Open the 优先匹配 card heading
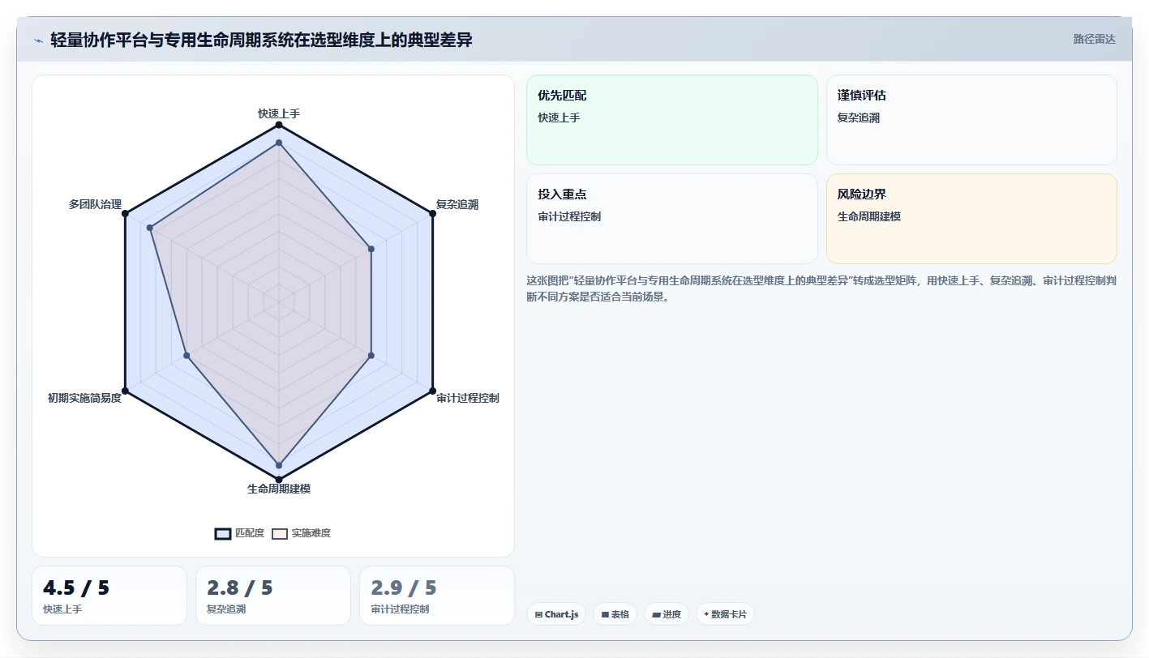The height and width of the screenshot is (658, 1149). click(x=562, y=95)
